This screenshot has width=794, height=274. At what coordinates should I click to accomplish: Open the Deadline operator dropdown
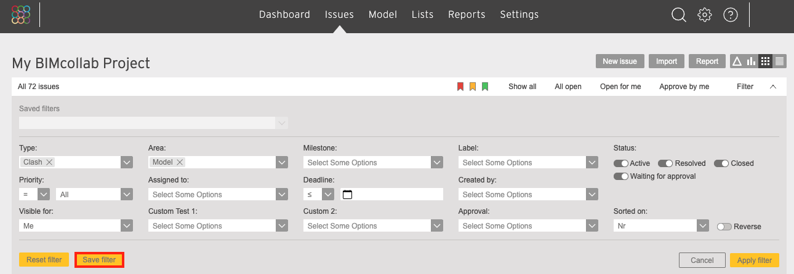tap(319, 194)
